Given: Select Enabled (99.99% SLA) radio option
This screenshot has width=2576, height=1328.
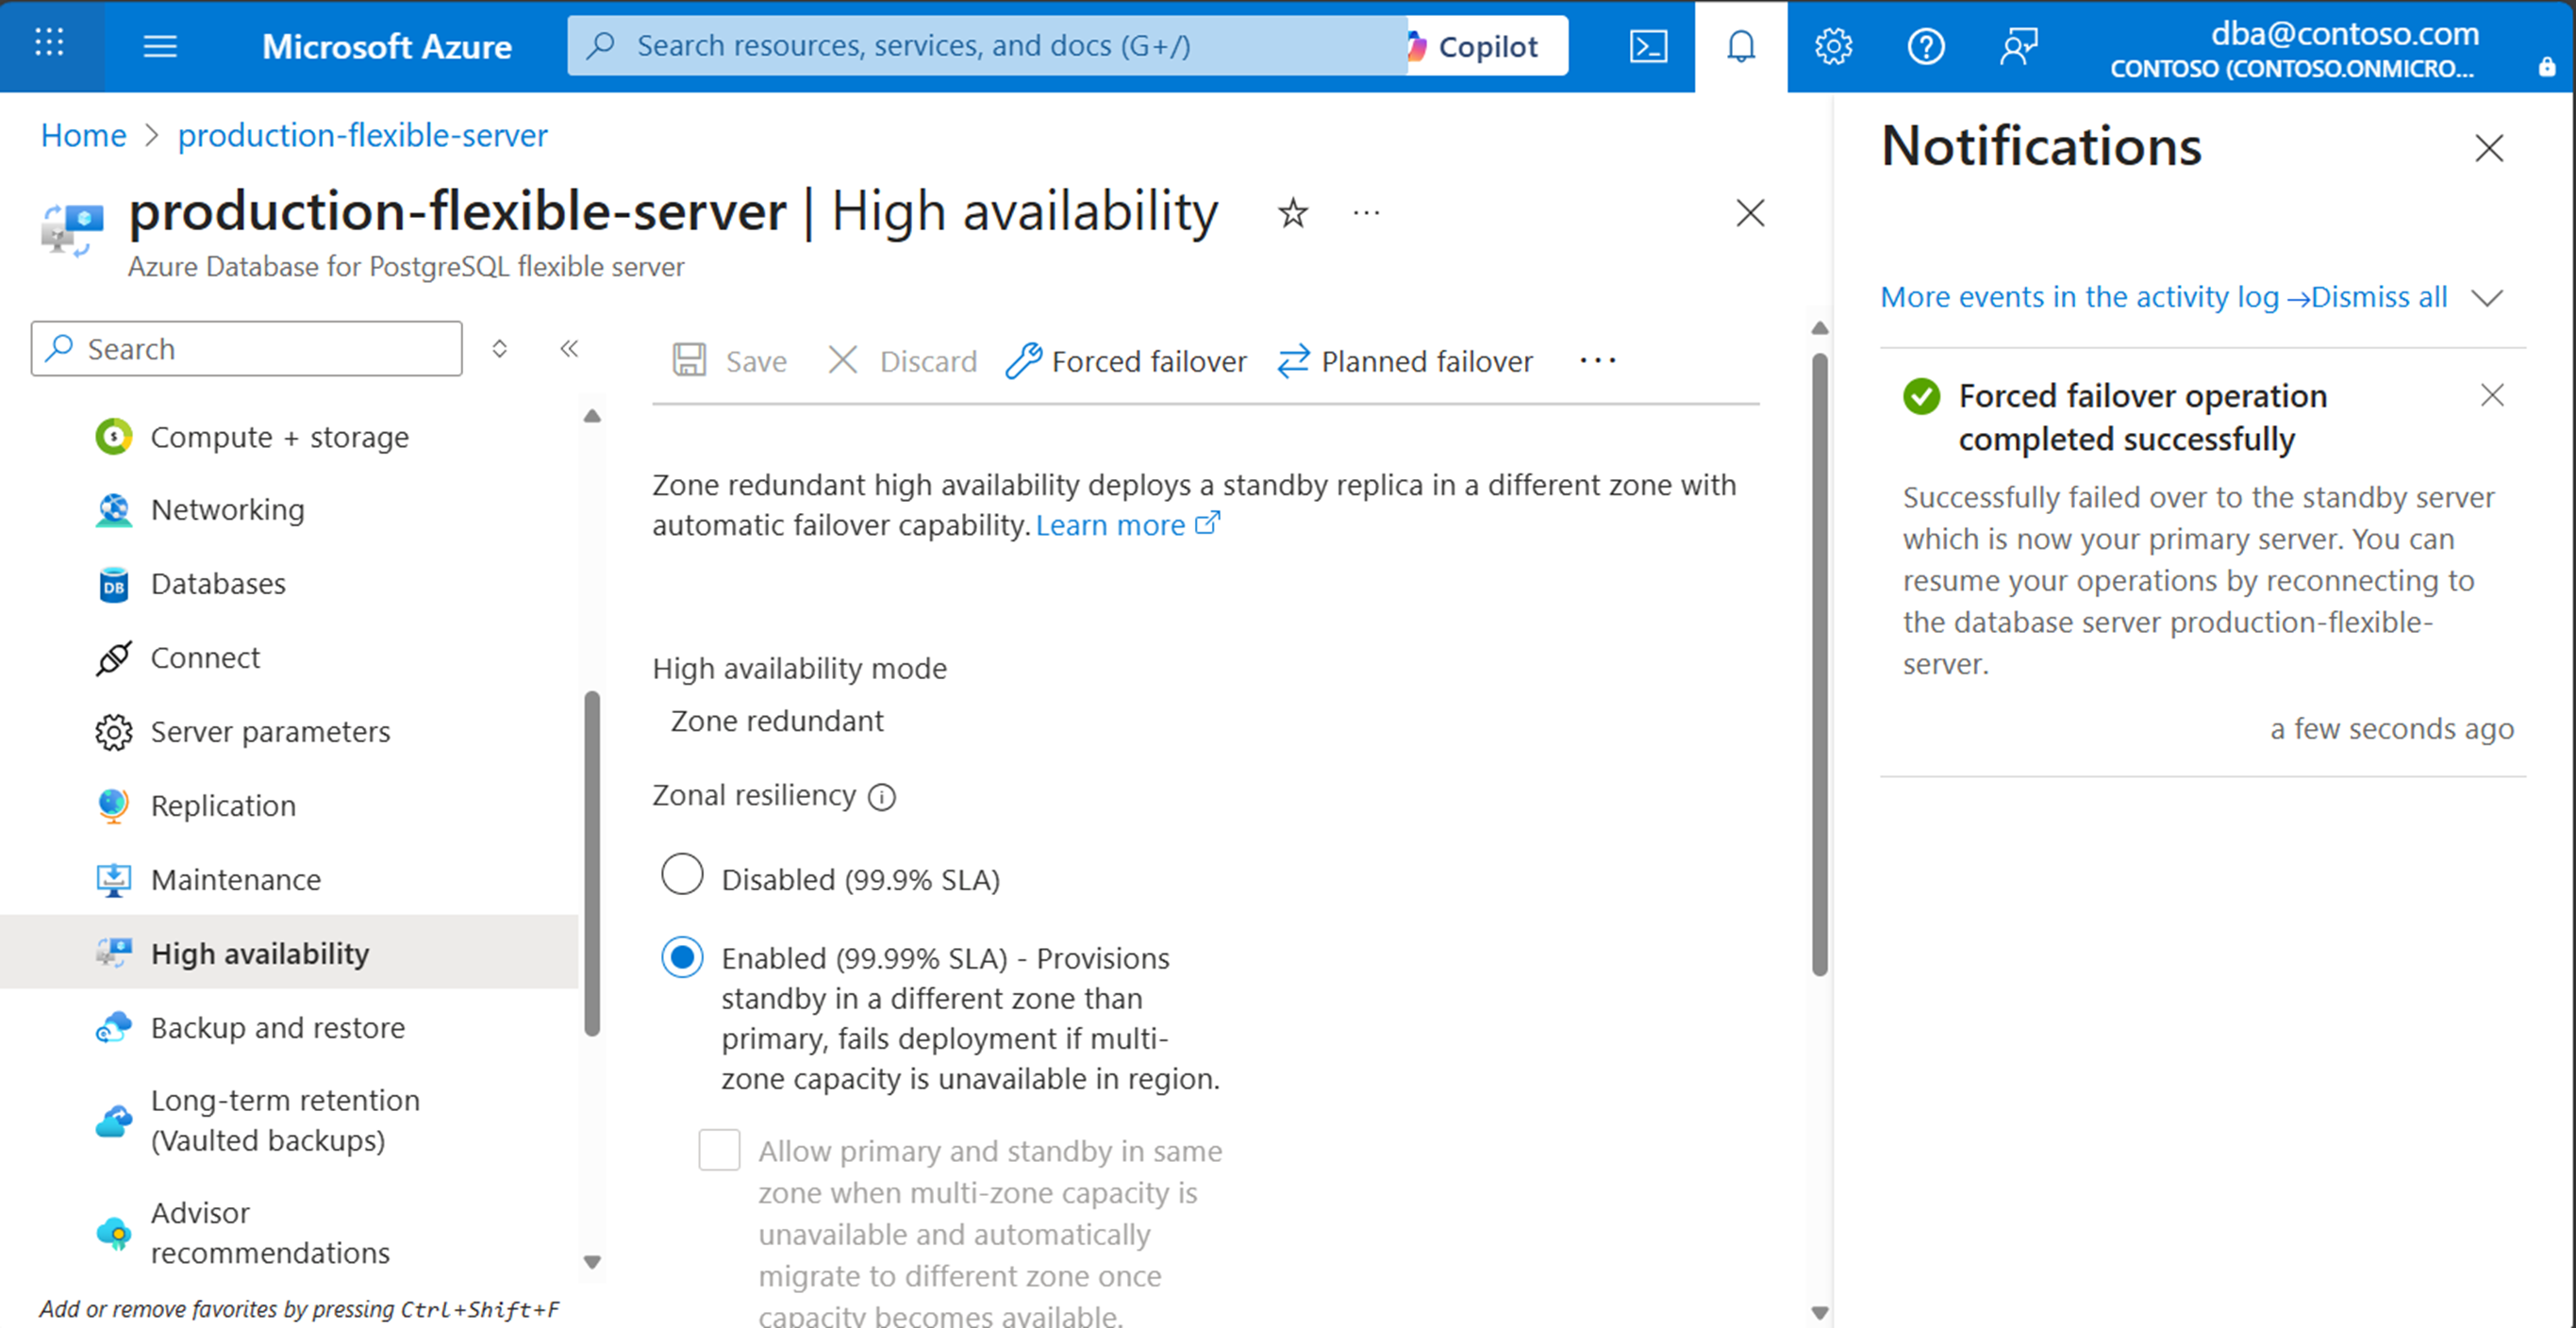Looking at the screenshot, I should [682, 957].
